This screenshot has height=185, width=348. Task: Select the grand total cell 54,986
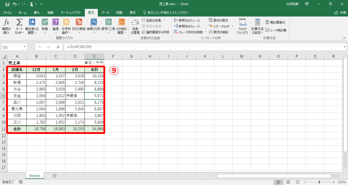click(94, 129)
